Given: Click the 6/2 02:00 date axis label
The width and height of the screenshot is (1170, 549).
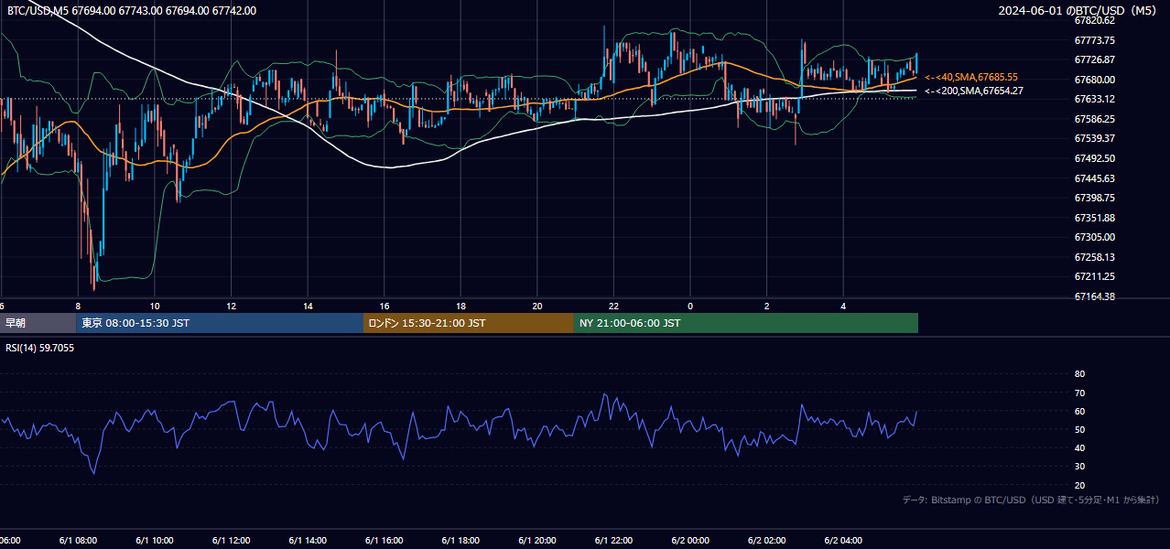Looking at the screenshot, I should (x=766, y=541).
